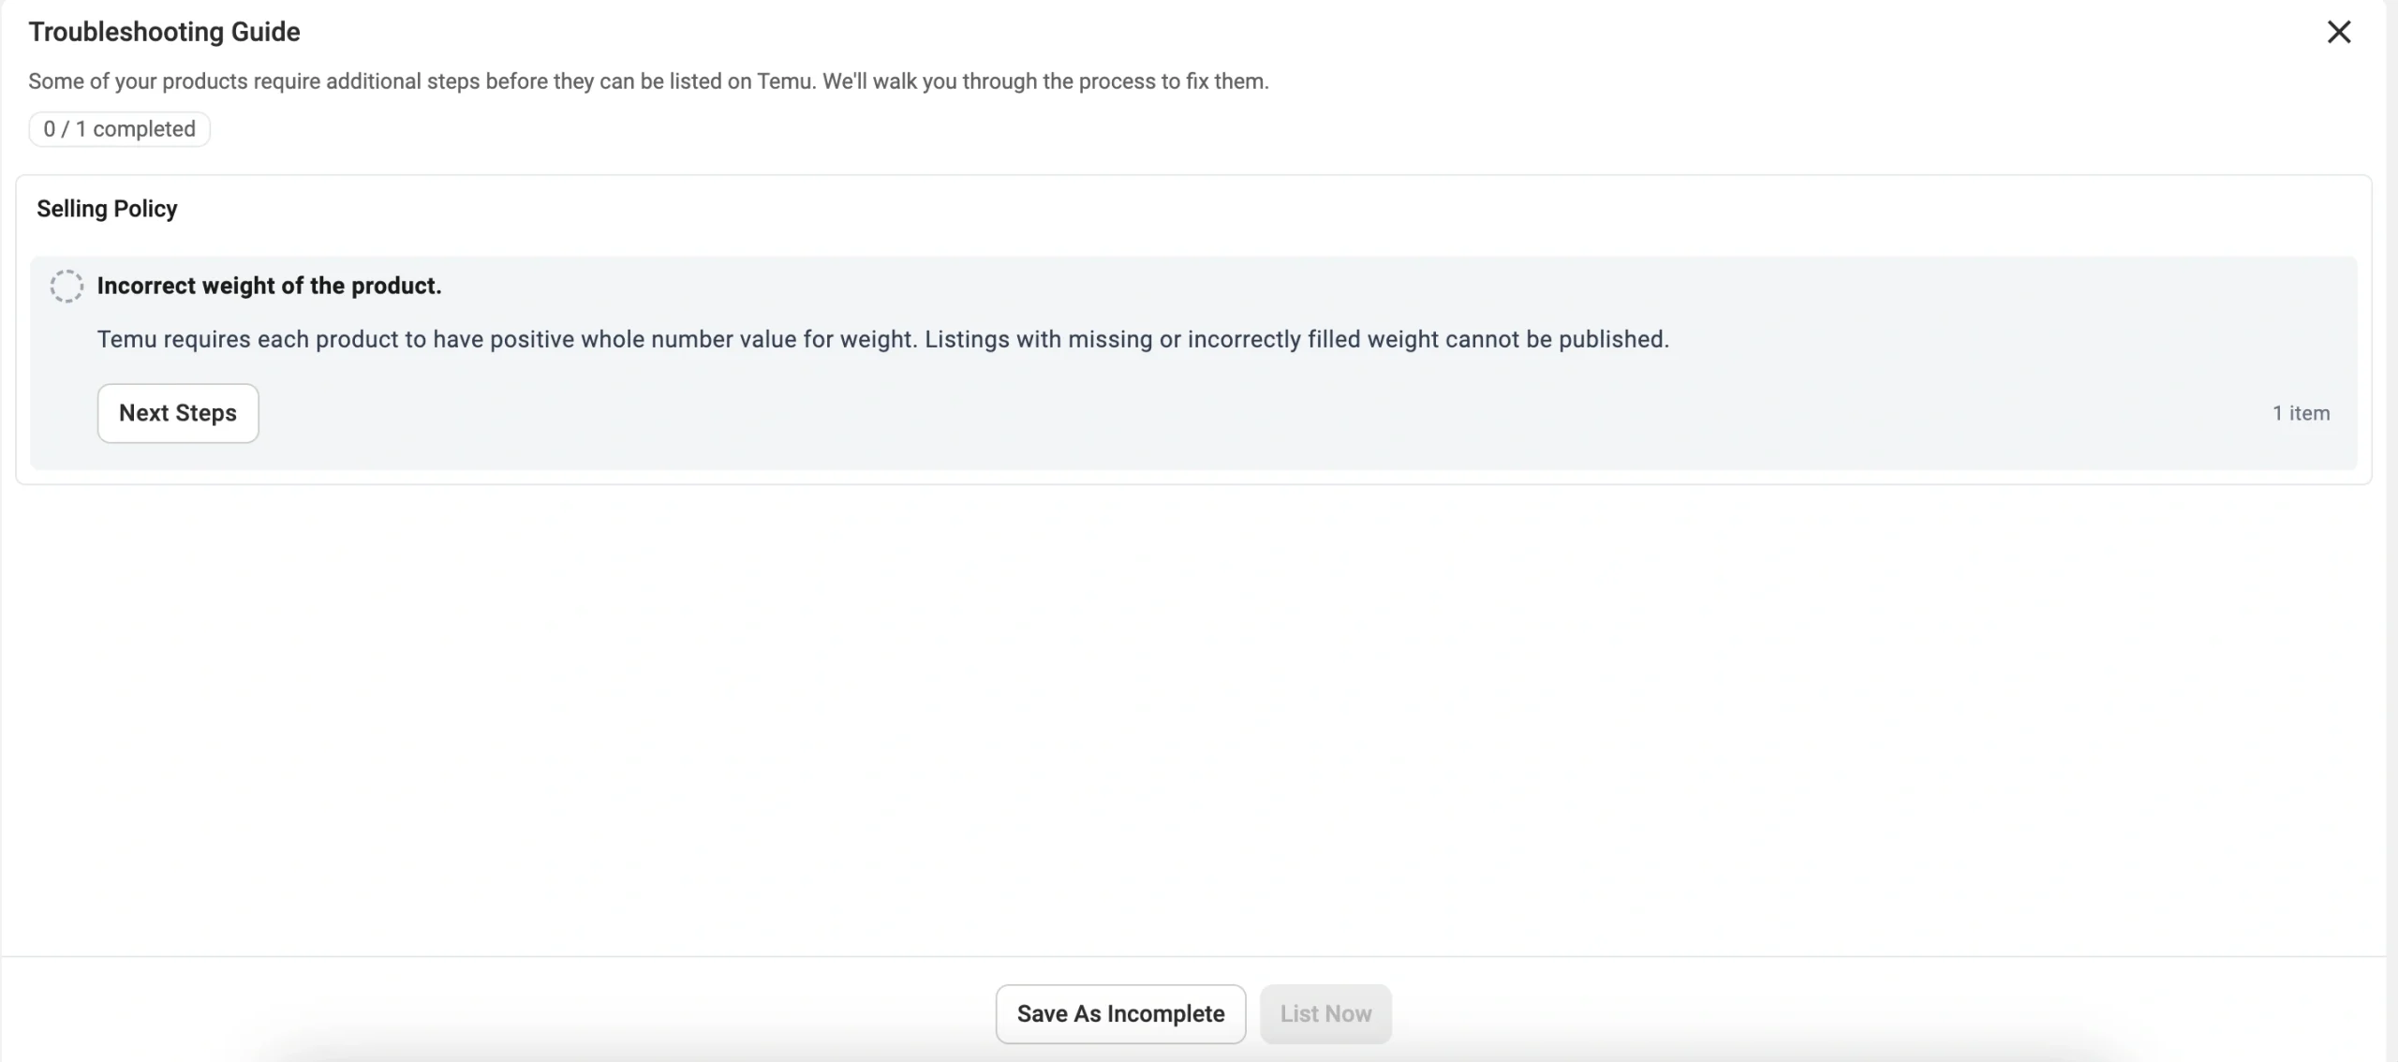The height and width of the screenshot is (1062, 2398).
Task: Click the products require additional steps subtitle
Action: [648, 81]
